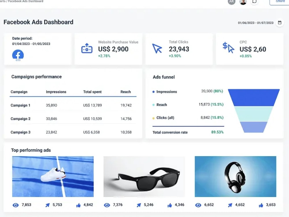Screen dimensions: 289x217
Task: Sort by Campaign column header
Action: pyautogui.click(x=19, y=92)
